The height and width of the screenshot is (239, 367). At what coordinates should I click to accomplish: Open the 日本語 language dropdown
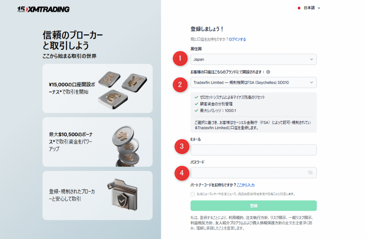[309, 8]
